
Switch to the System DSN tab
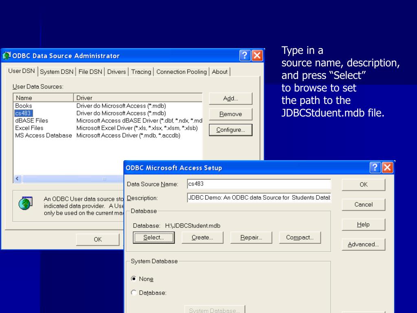pyautogui.click(x=57, y=72)
